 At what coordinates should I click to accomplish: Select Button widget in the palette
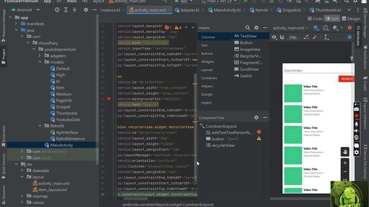(243, 43)
